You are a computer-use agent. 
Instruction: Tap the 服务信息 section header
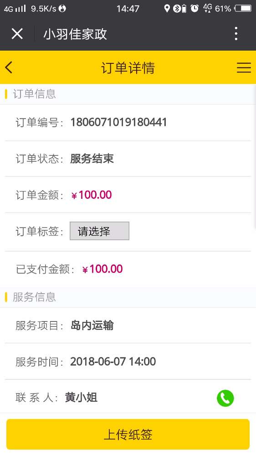click(34, 297)
